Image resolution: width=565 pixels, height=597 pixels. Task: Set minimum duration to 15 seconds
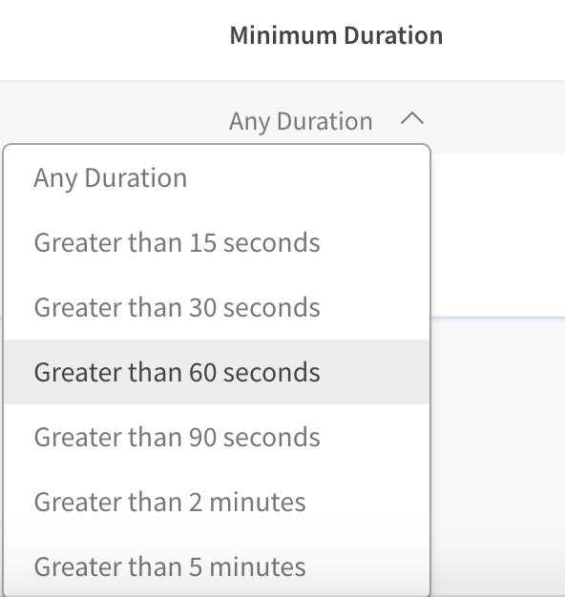coord(217,242)
